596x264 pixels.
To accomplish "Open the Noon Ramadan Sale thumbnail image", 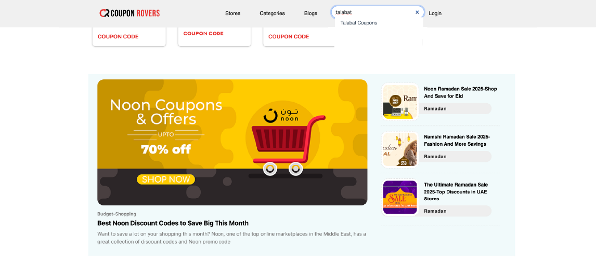I will [x=400, y=102].
